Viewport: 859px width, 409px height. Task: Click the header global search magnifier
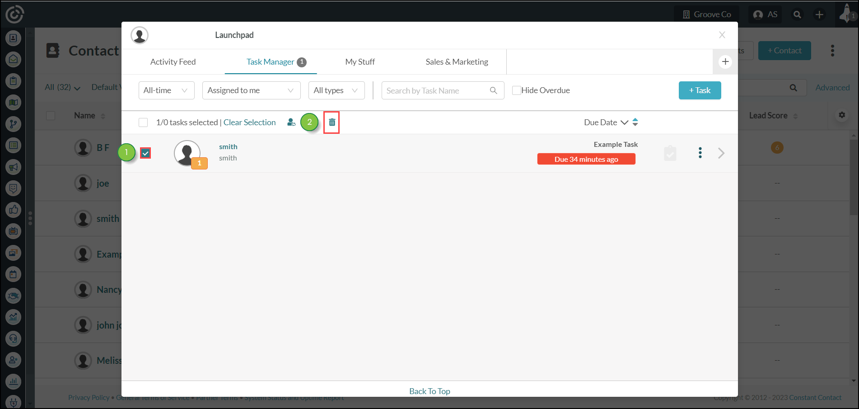point(798,14)
